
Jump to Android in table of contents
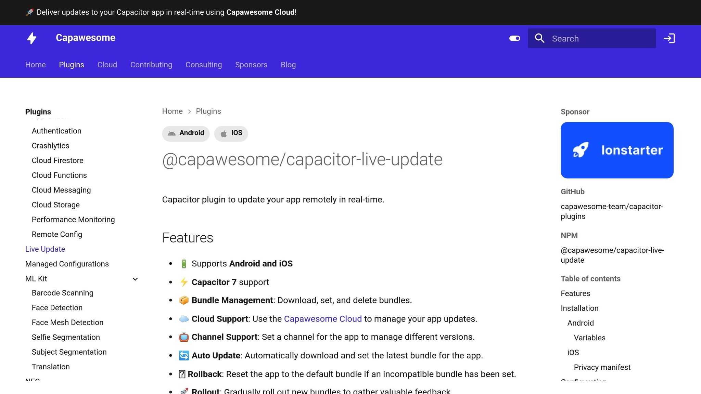(581, 323)
